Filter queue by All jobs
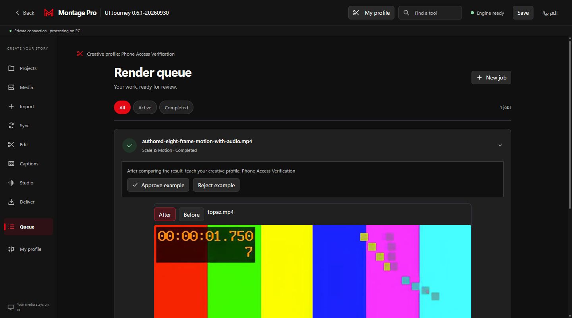 coord(122,107)
